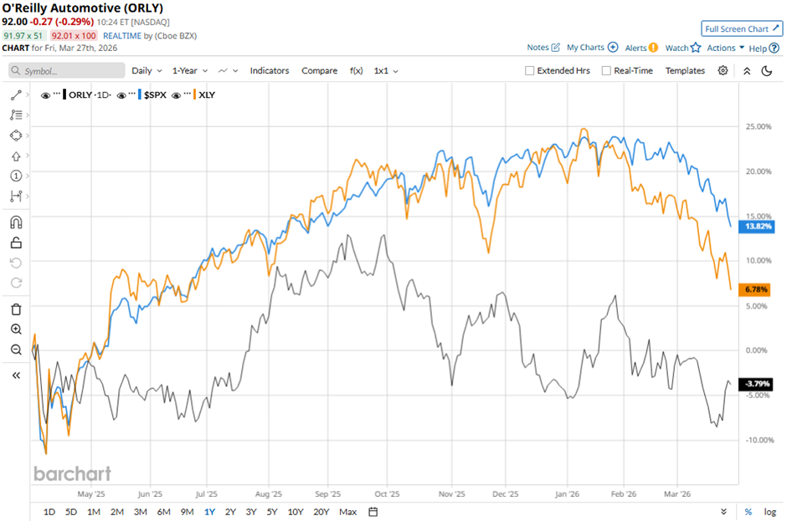Open the date range calendar icon
Viewport: 787px width, 521px height.
coord(373,512)
